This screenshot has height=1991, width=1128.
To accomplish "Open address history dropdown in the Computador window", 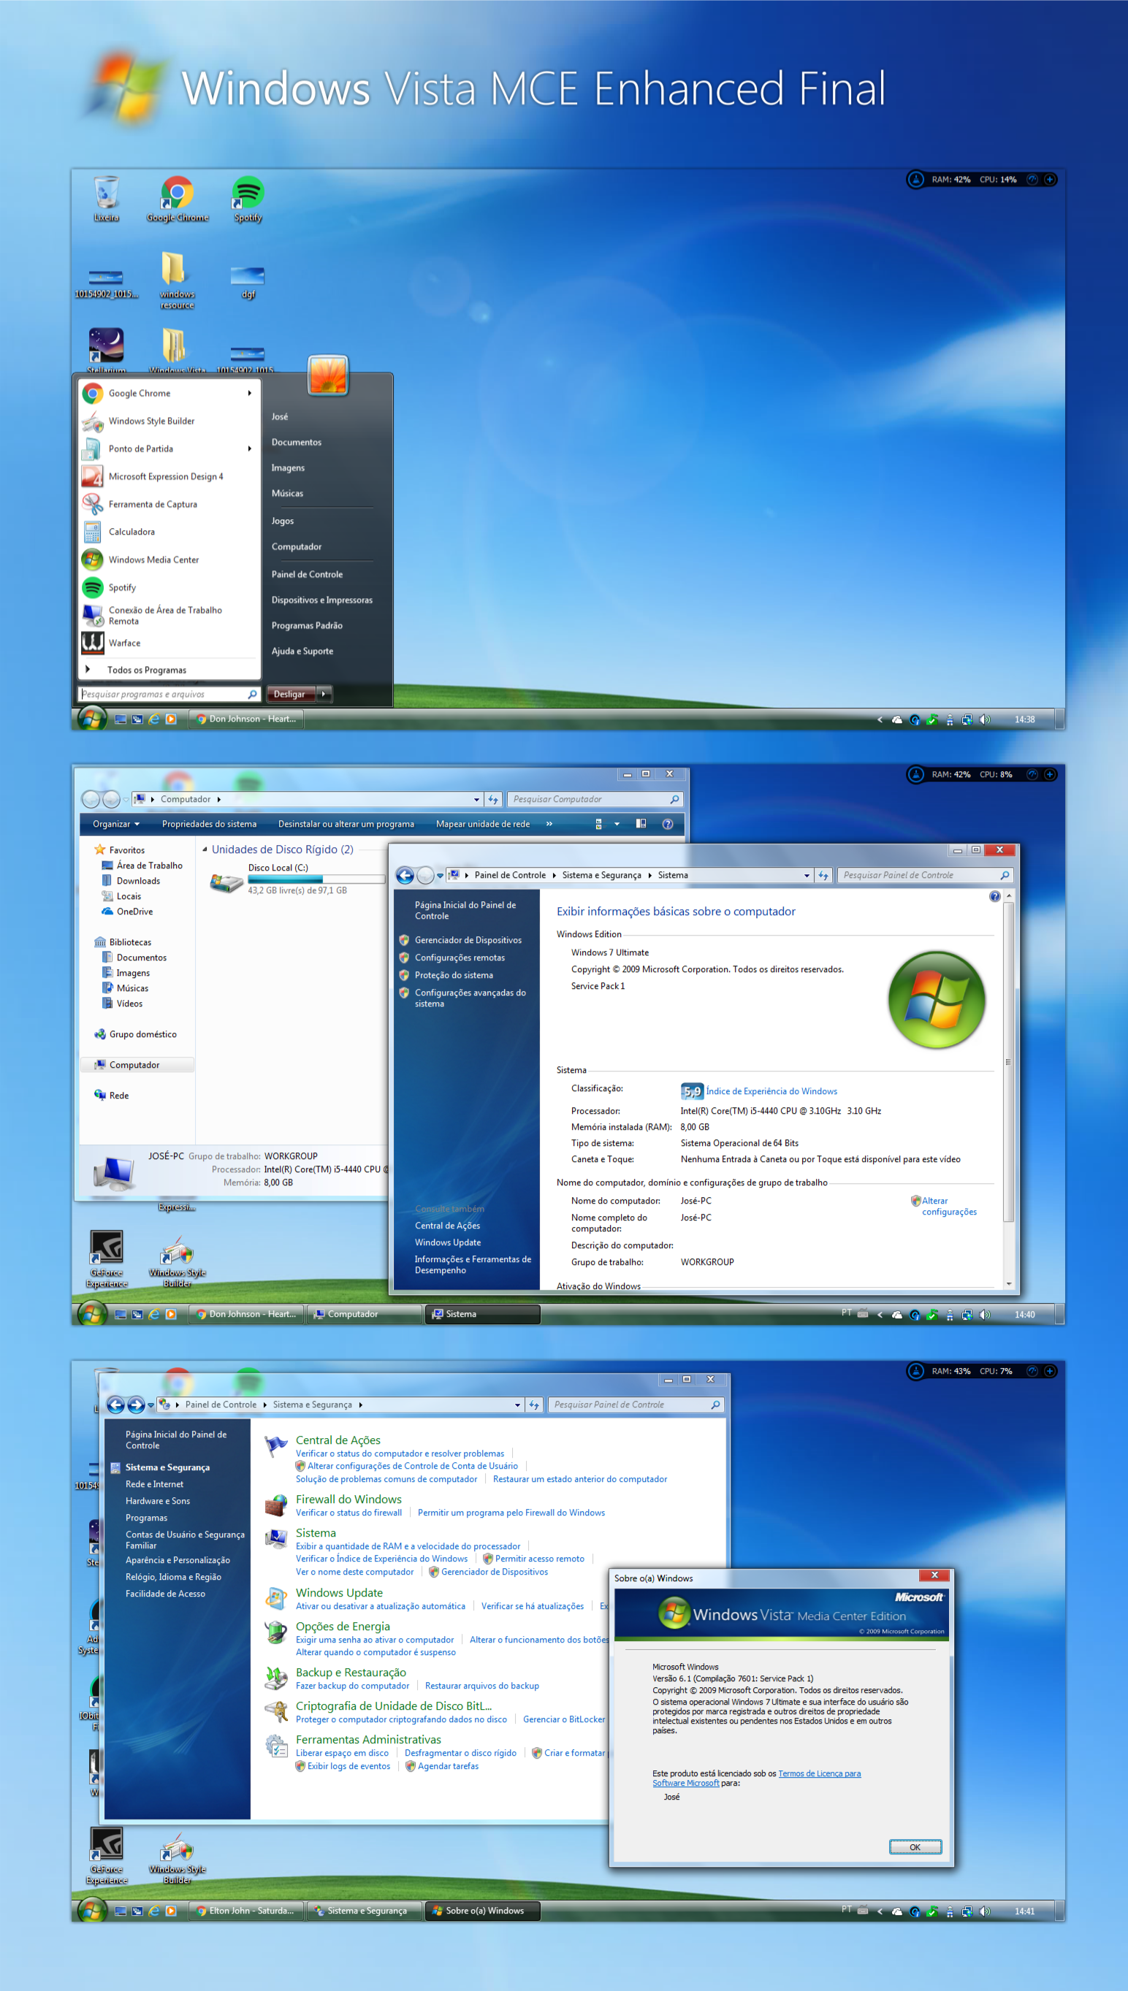I will pyautogui.click(x=476, y=800).
